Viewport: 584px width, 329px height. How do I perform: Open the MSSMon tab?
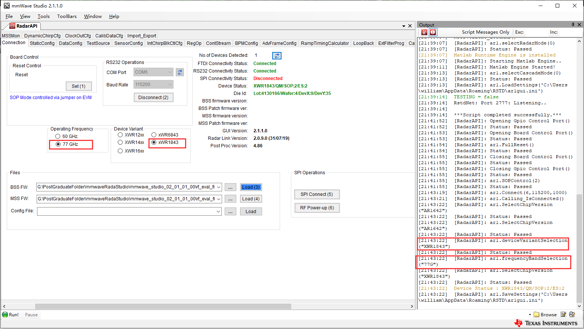pyautogui.click(x=11, y=36)
